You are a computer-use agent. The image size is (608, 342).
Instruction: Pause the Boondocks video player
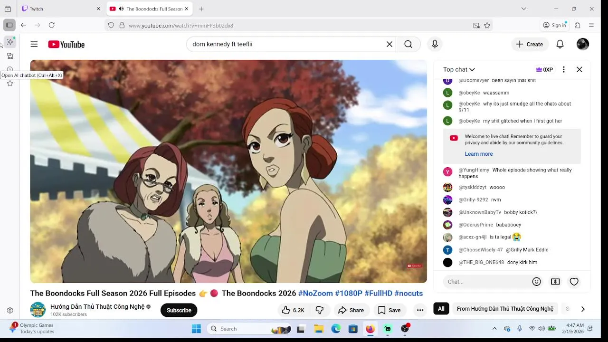coord(228,171)
